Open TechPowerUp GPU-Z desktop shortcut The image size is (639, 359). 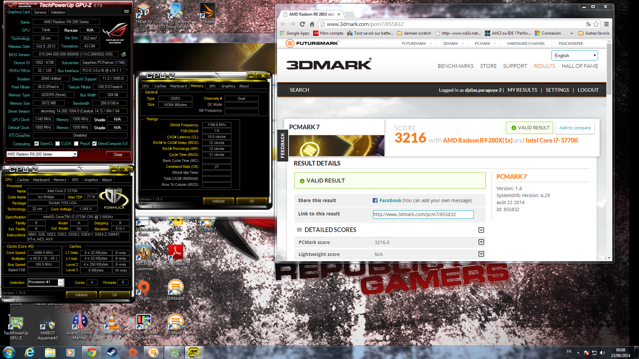pyautogui.click(x=16, y=327)
